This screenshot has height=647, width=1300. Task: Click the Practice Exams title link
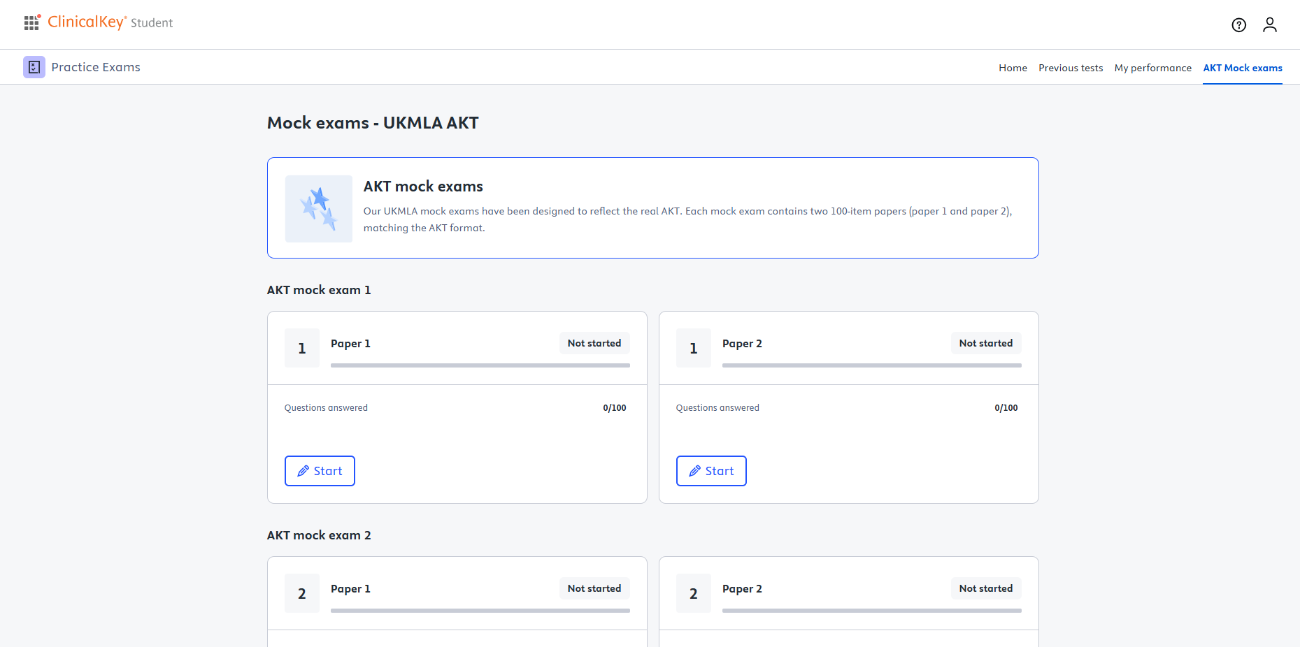(96, 67)
